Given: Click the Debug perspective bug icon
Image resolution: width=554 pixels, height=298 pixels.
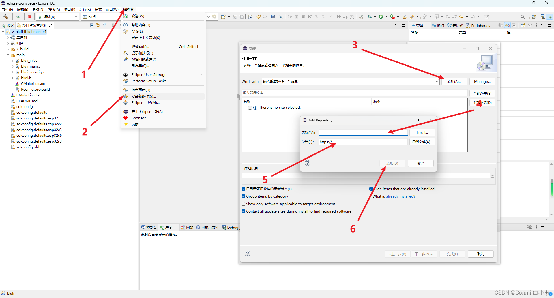Looking at the screenshot, I should pos(550,17).
